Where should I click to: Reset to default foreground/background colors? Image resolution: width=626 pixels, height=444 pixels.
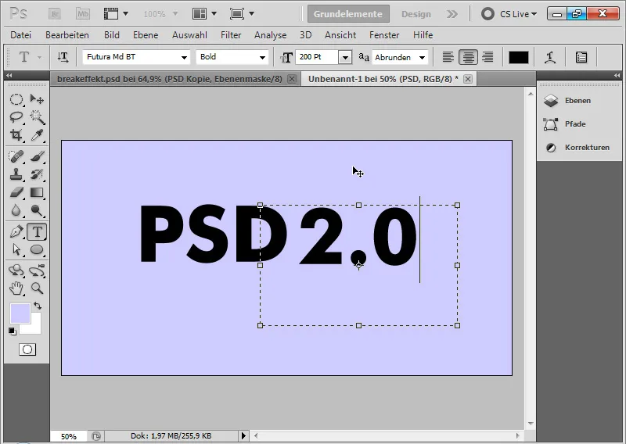(13, 331)
